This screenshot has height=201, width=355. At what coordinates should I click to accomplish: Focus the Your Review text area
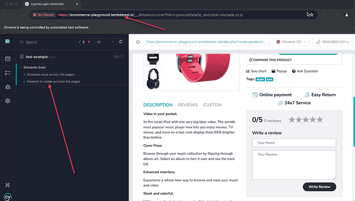click(x=294, y=165)
